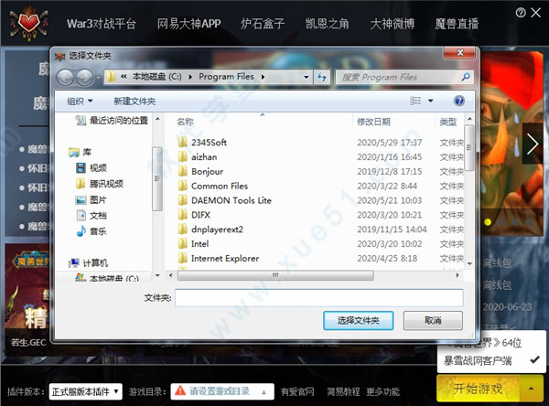Open 凯恩之角 tab
Screen dimensions: 549x406
pos(327,24)
